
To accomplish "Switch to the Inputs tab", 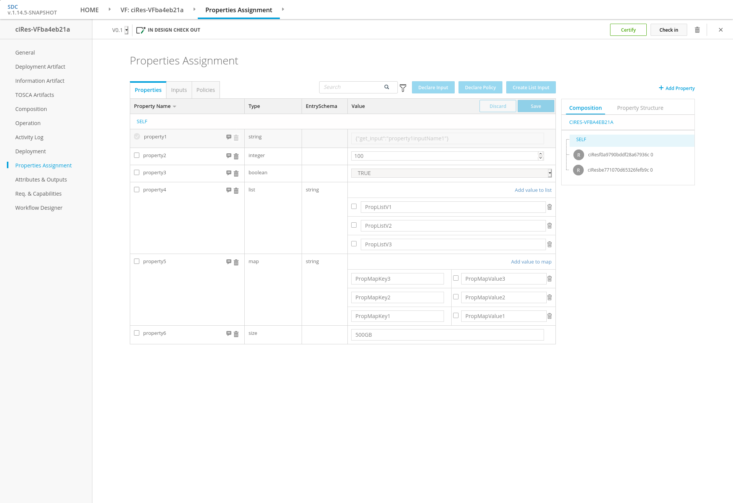I will (179, 90).
